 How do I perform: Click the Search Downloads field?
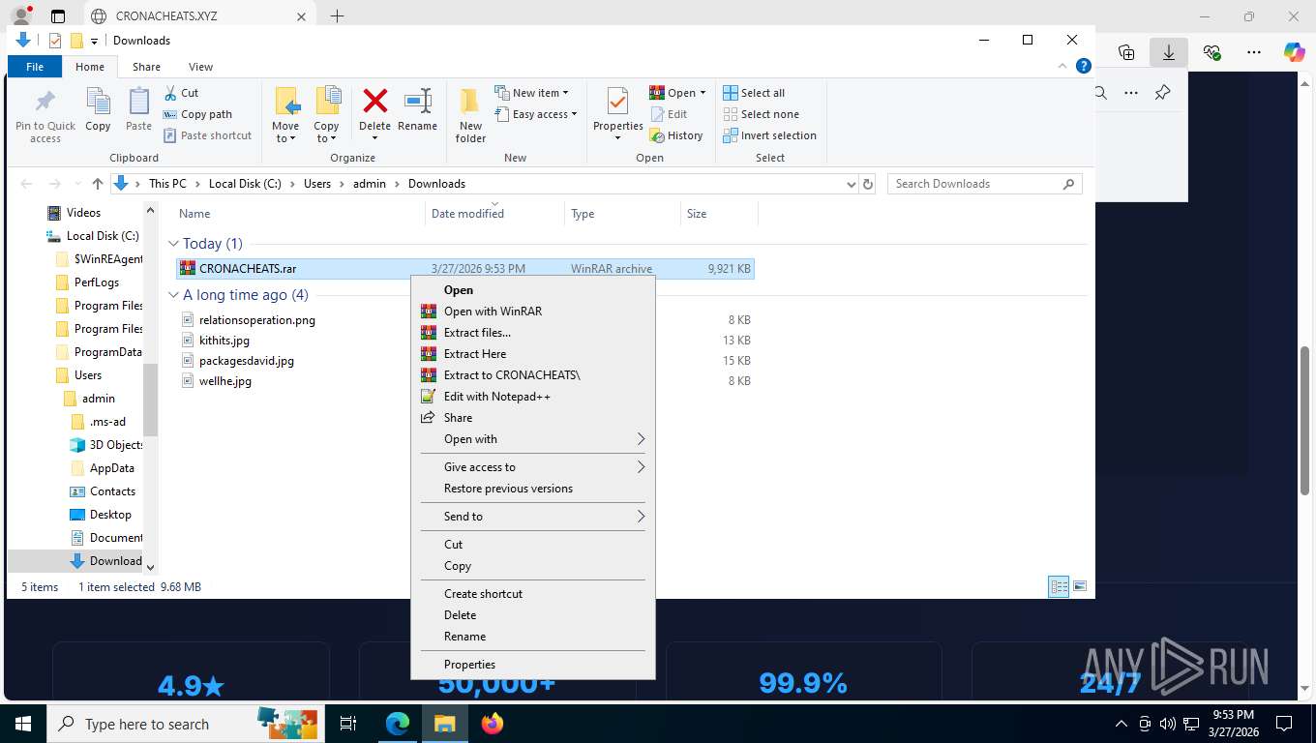(984, 184)
